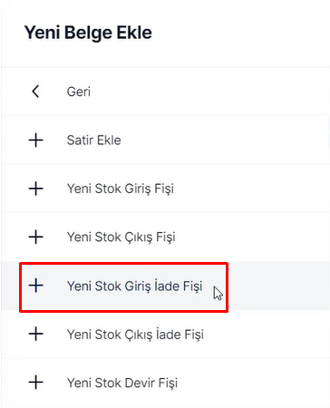This screenshot has height=408, width=330.
Task: Click the plus icon for Yeni Stok Çıkış İade Fişi
Action: pos(36,334)
